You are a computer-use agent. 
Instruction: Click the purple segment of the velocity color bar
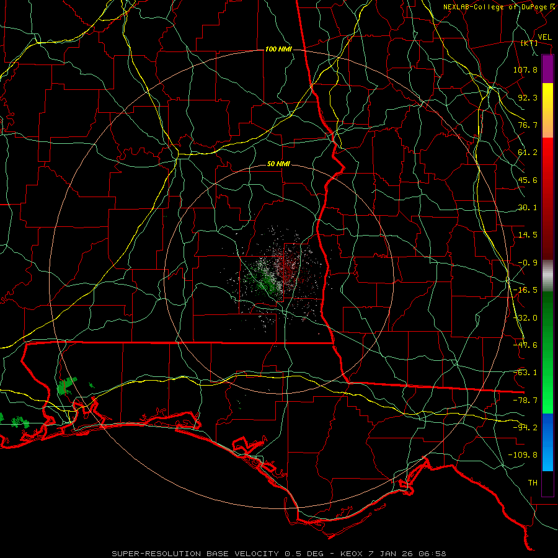[547, 69]
